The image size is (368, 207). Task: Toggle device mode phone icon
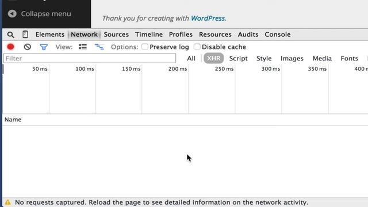click(x=25, y=34)
